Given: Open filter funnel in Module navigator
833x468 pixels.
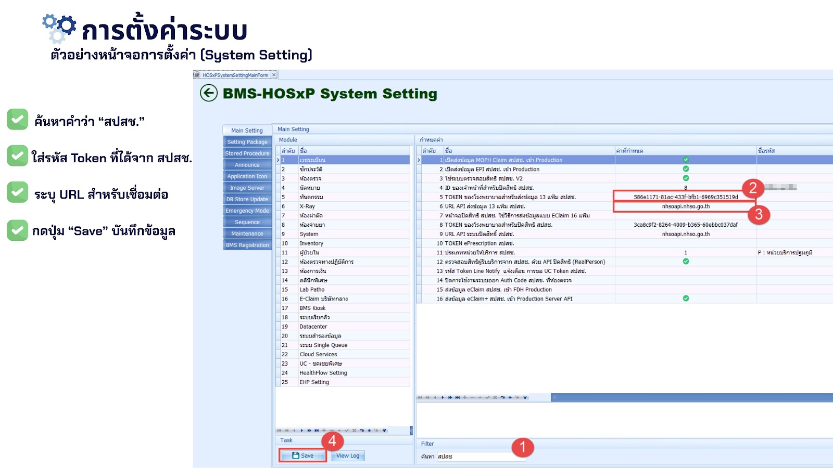Looking at the screenshot, I should tap(385, 431).
